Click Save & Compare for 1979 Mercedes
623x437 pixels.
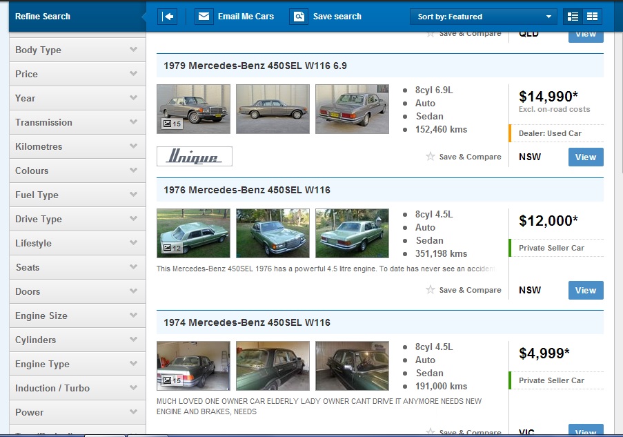[x=470, y=157]
